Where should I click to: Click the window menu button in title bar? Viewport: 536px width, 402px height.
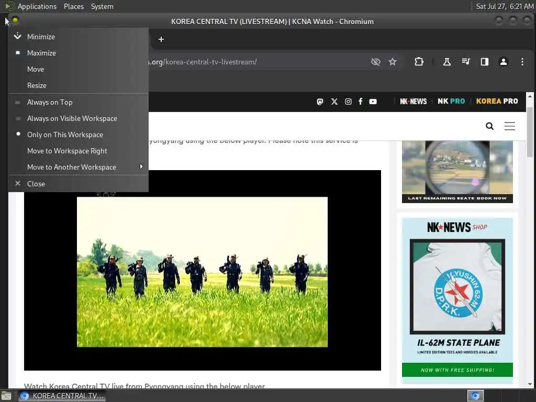(15, 20)
